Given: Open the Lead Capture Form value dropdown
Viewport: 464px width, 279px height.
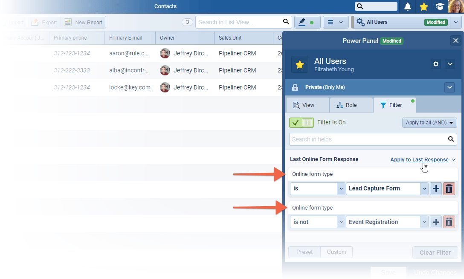Looking at the screenshot, I should pos(424,189).
